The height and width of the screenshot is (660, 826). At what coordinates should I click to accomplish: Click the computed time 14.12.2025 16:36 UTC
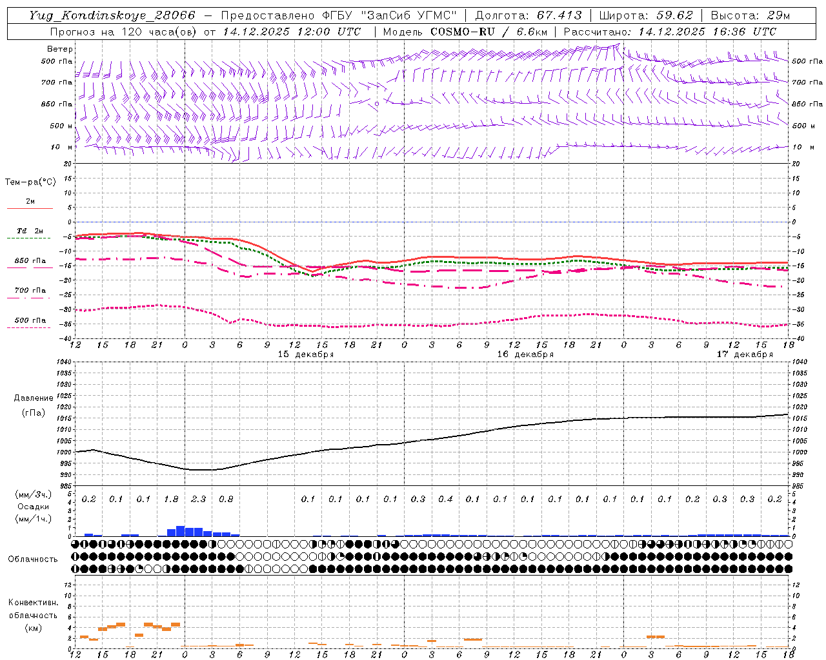pos(707,32)
